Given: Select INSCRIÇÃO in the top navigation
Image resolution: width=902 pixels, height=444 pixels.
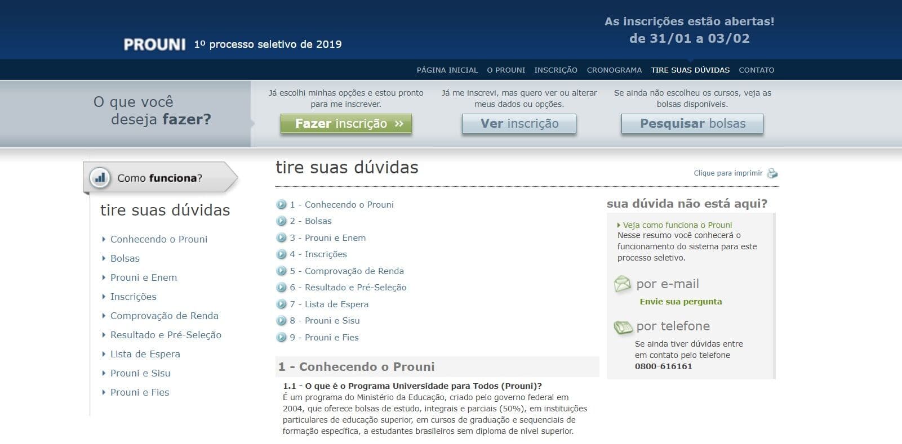Looking at the screenshot, I should (556, 70).
